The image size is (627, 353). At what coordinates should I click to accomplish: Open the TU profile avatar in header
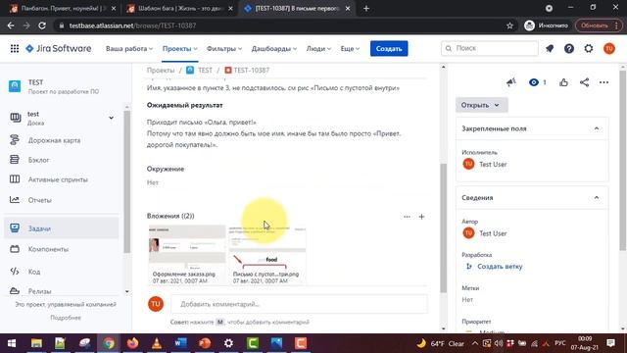[x=608, y=48]
